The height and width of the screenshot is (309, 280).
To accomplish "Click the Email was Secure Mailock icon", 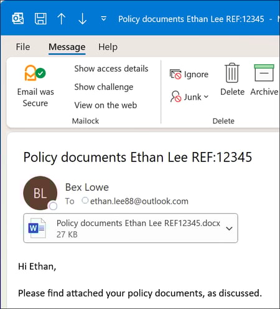I will click(x=35, y=73).
